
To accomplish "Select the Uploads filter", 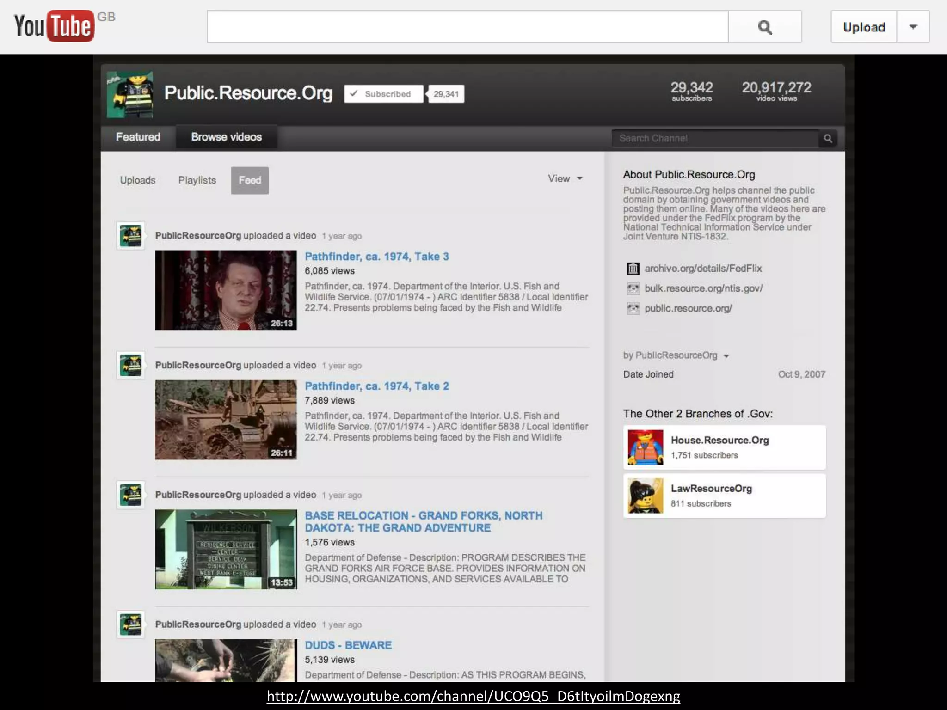I will (137, 180).
